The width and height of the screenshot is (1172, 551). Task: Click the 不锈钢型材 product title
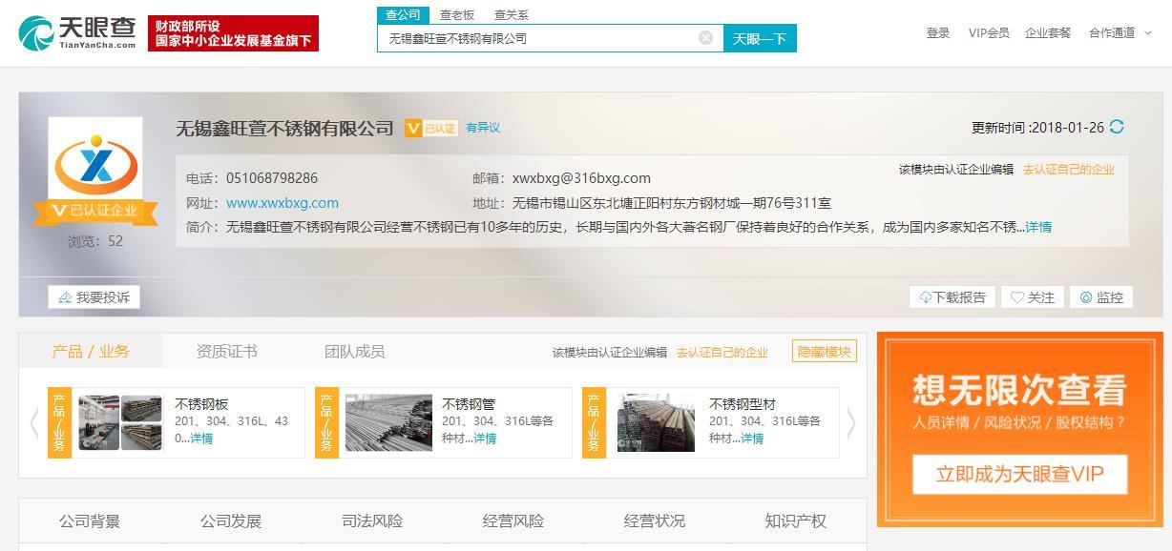pos(743,404)
